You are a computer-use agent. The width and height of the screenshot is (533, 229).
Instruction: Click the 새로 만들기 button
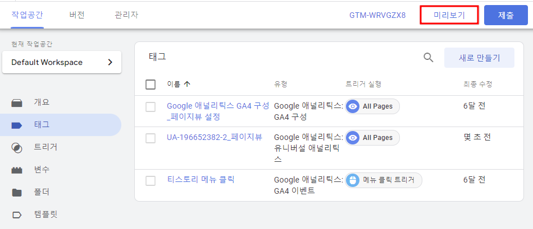[x=479, y=58]
